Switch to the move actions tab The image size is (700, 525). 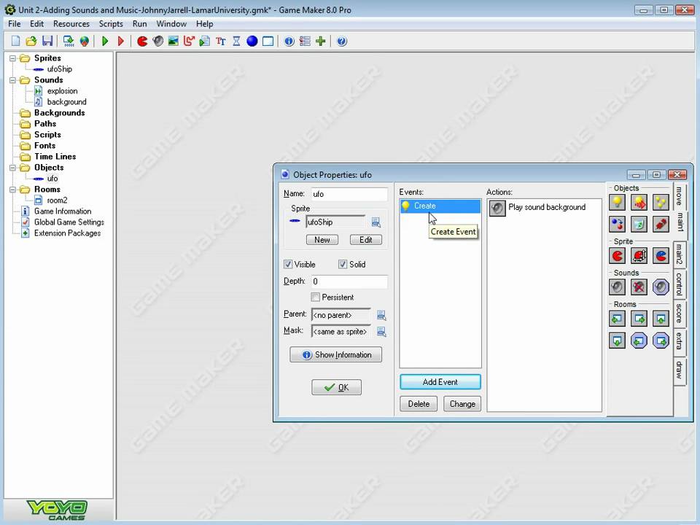[679, 196]
